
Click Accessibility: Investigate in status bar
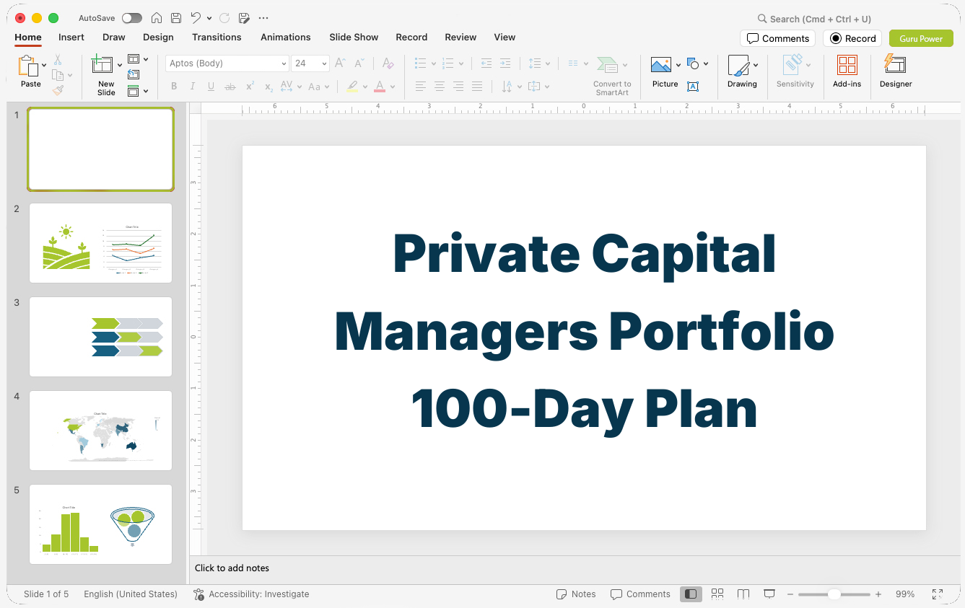[x=251, y=594]
